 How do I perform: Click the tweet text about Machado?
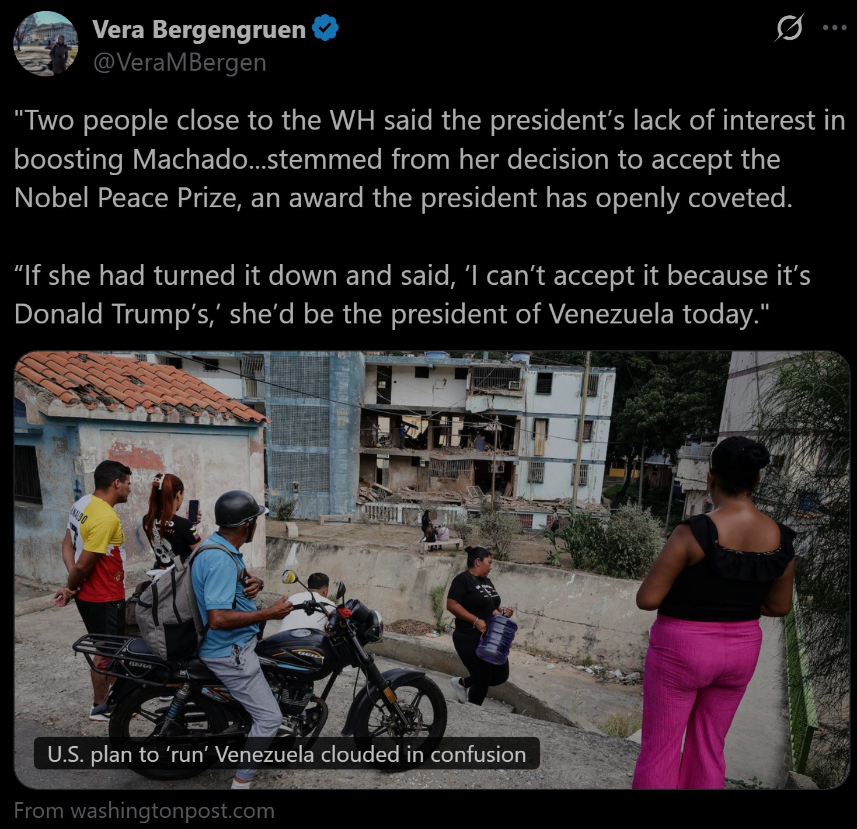pos(429,159)
